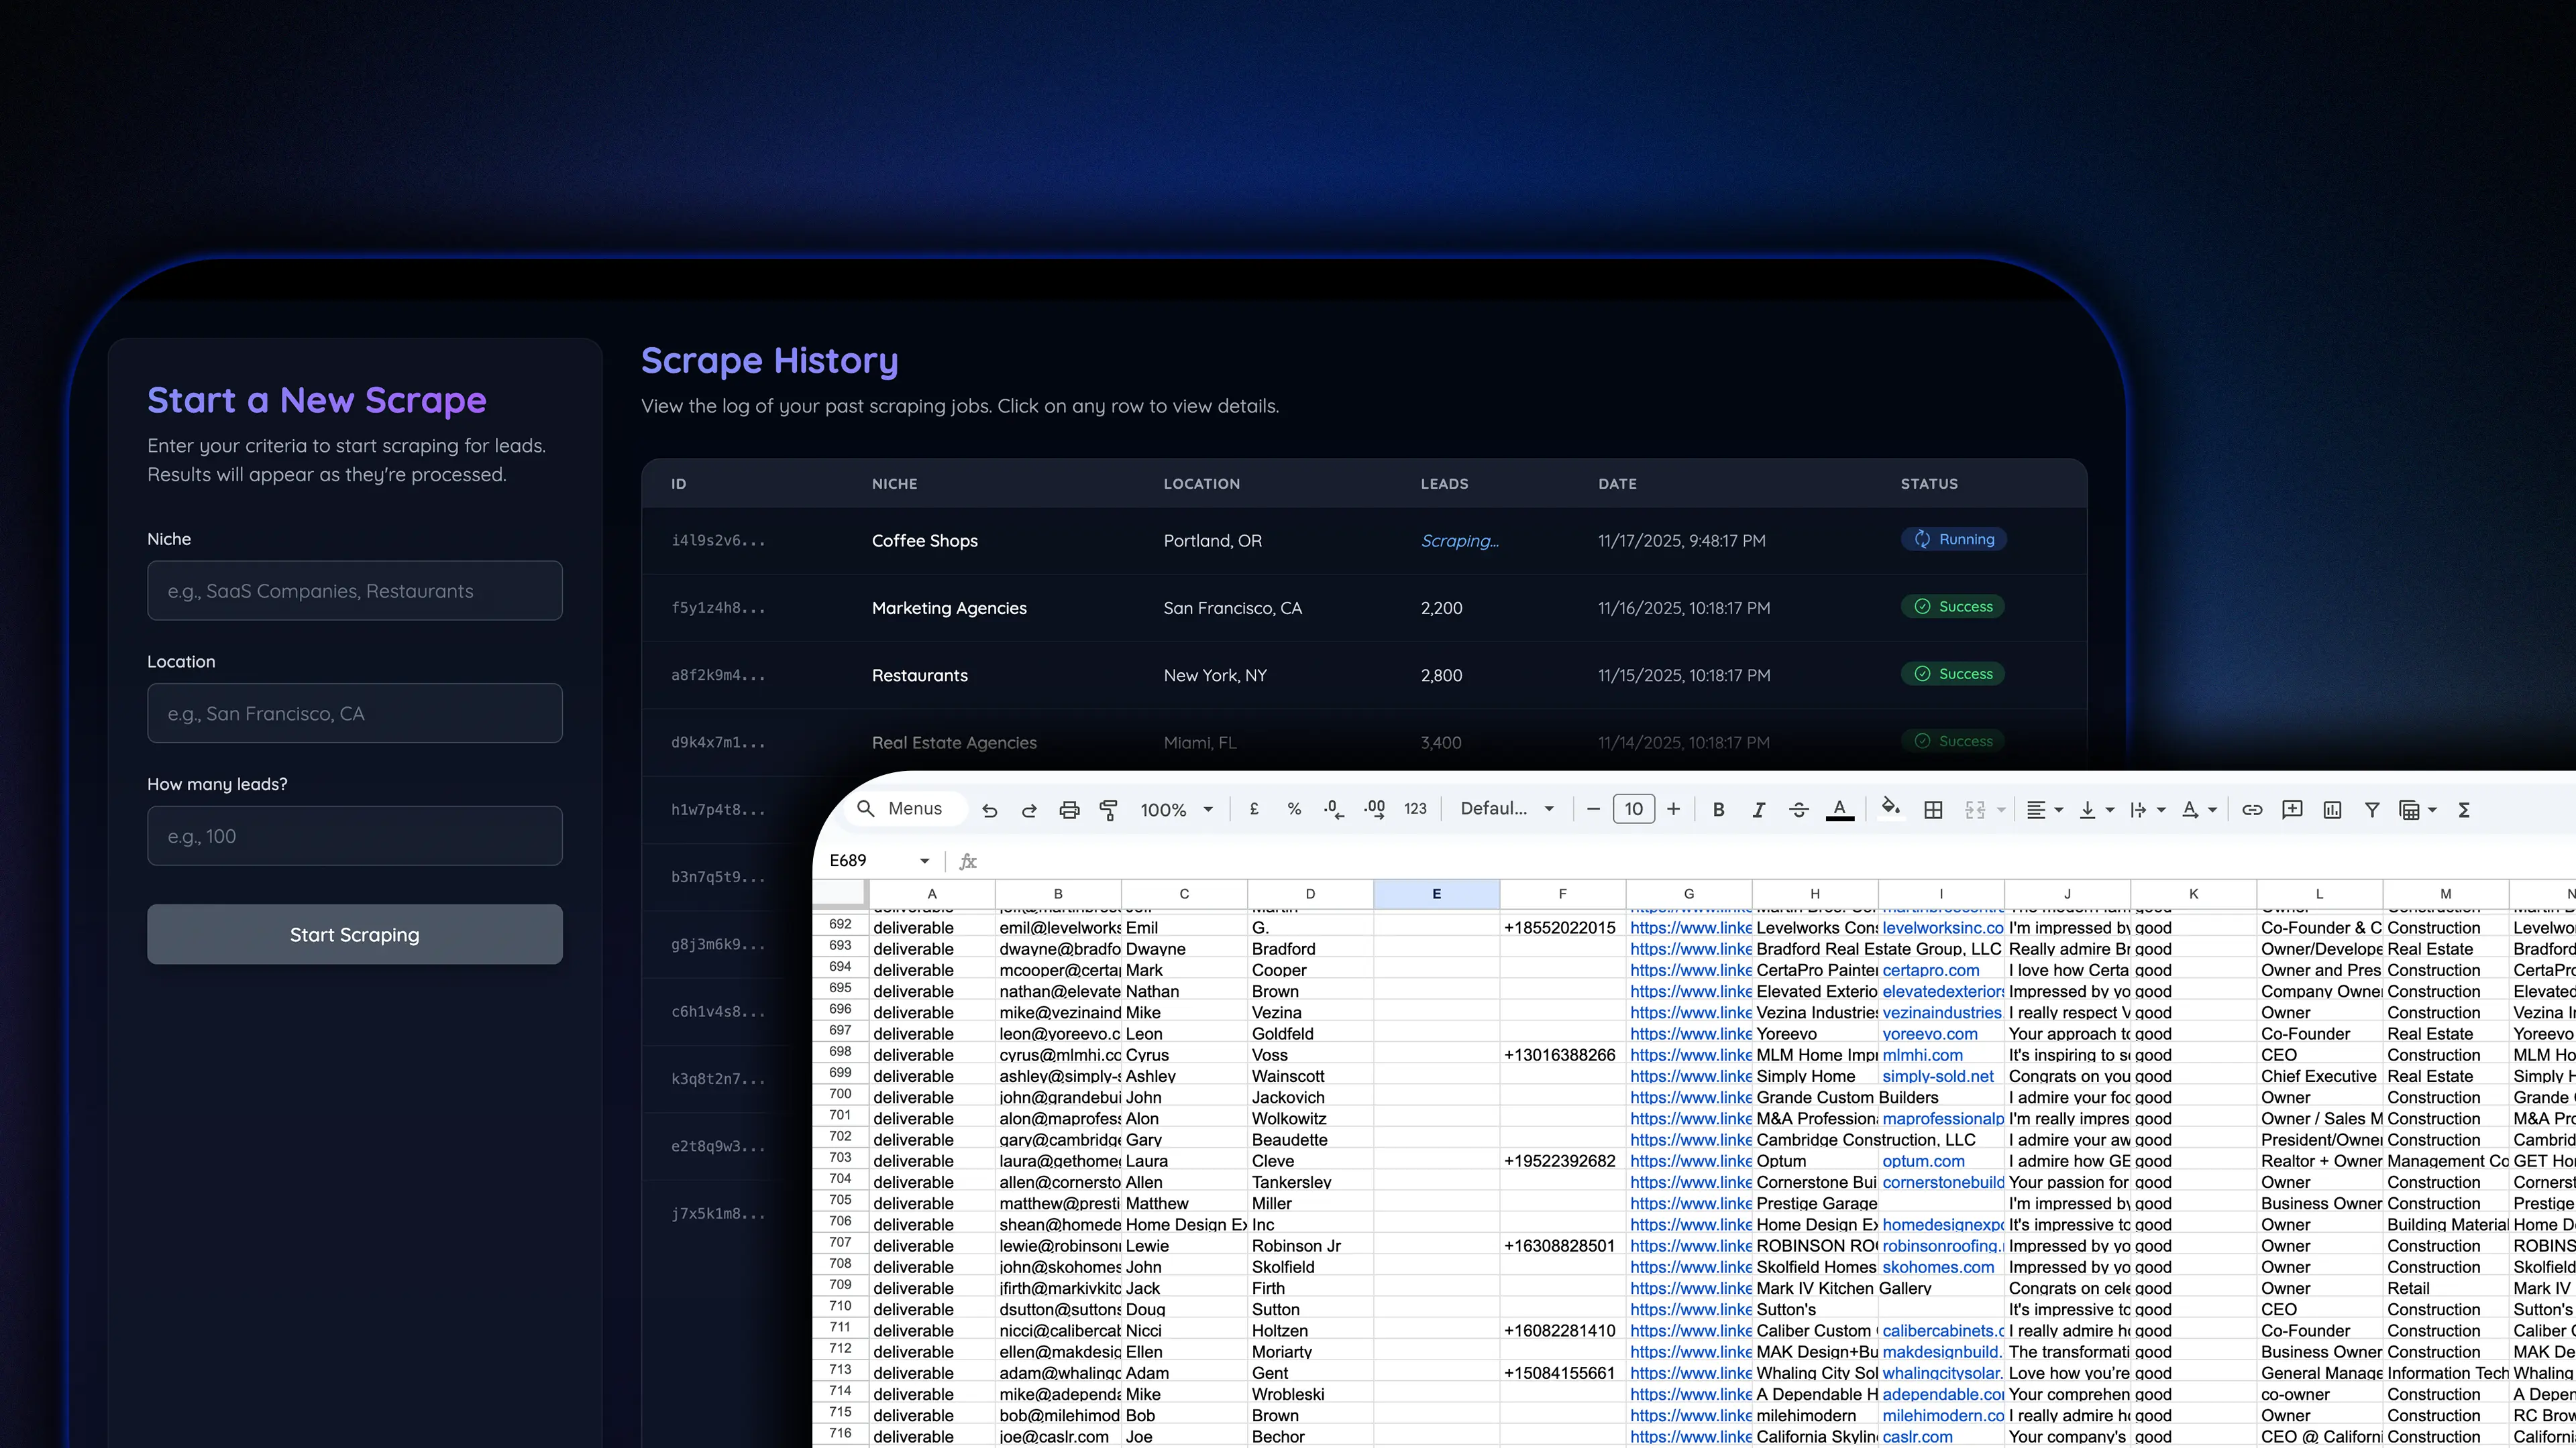
Task: Click the insert comment icon
Action: (2292, 809)
